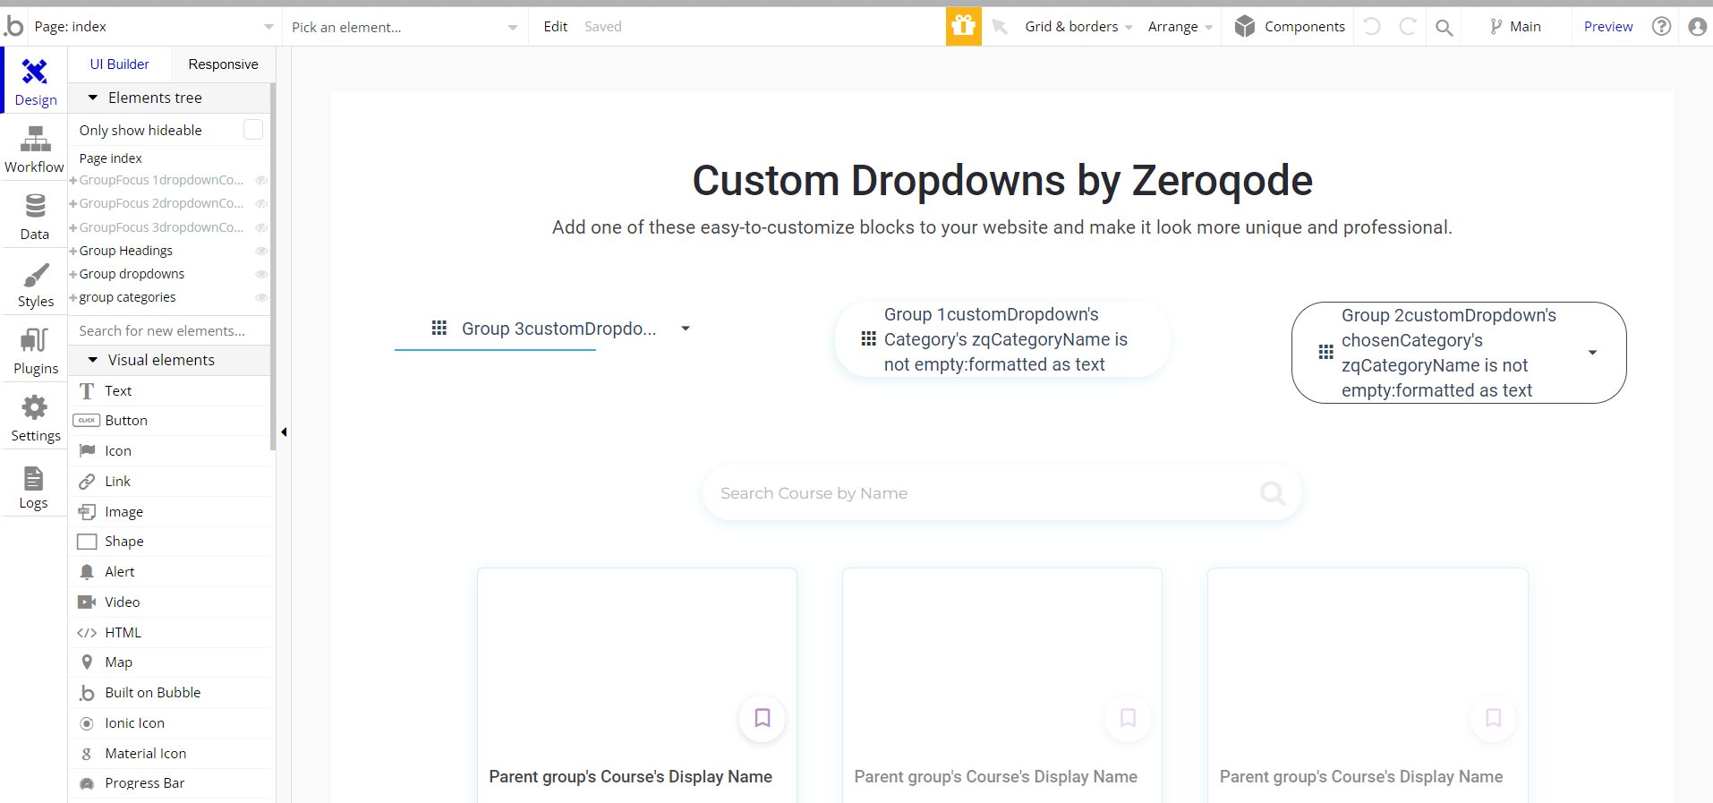Click the Preview link
The image size is (1713, 803).
coord(1608,27)
